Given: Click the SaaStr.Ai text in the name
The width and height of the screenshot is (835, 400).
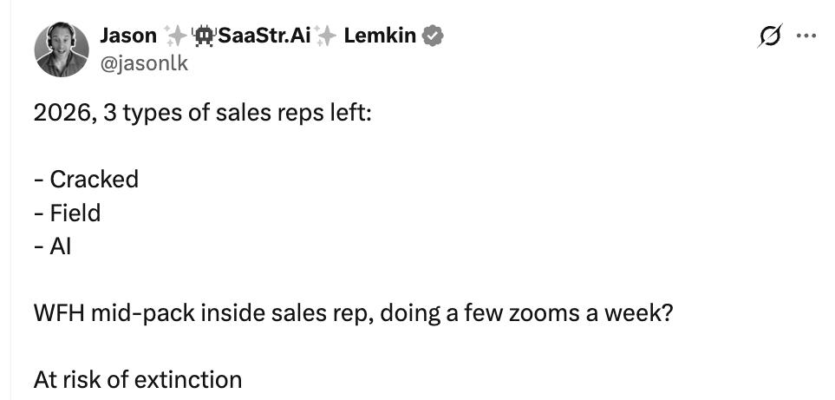Looking at the screenshot, I should click(263, 36).
